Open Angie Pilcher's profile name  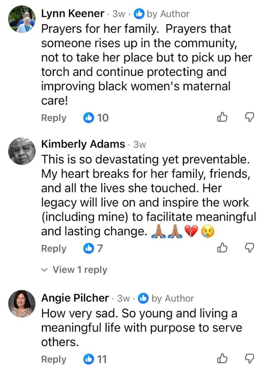tap(75, 298)
